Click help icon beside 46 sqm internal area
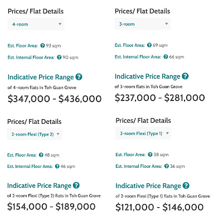The image size is (223, 223). coord(57,166)
